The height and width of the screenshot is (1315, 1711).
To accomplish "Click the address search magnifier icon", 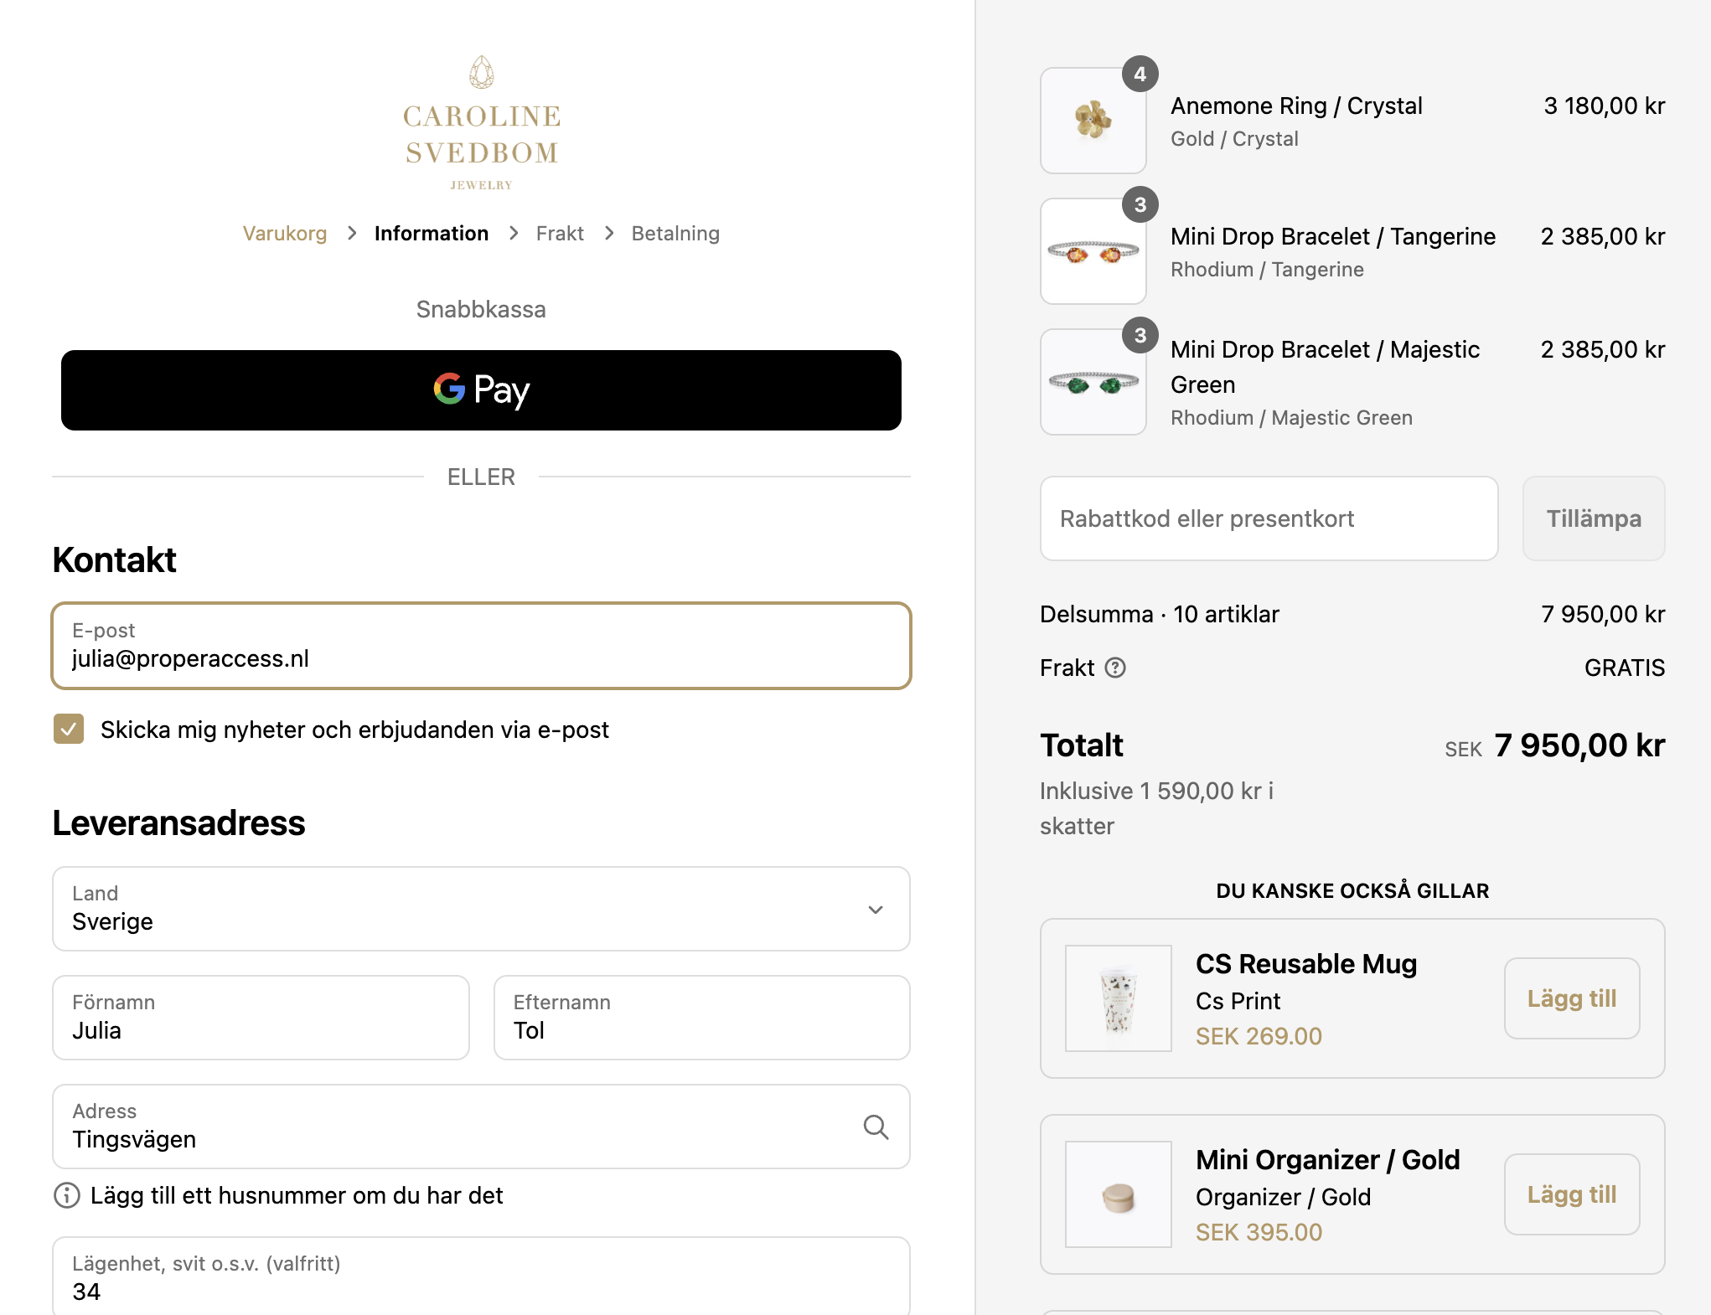I will pos(876,1127).
